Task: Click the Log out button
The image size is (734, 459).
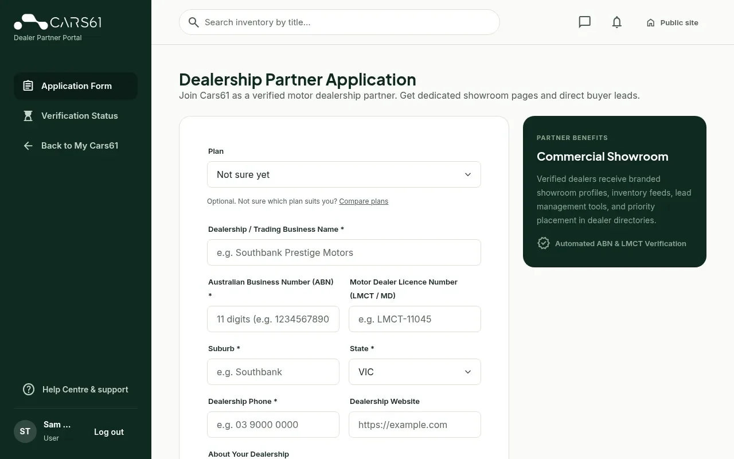Action: [109, 432]
